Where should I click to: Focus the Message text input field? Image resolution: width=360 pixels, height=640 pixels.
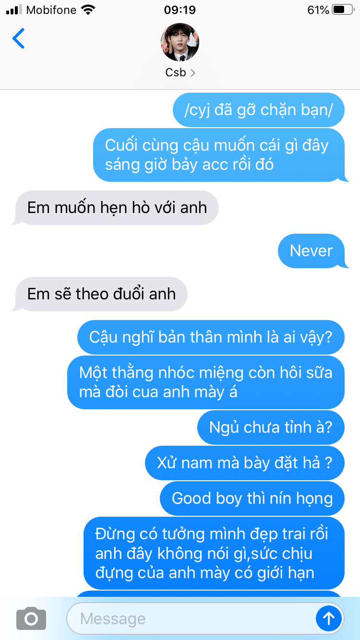pos(190,618)
